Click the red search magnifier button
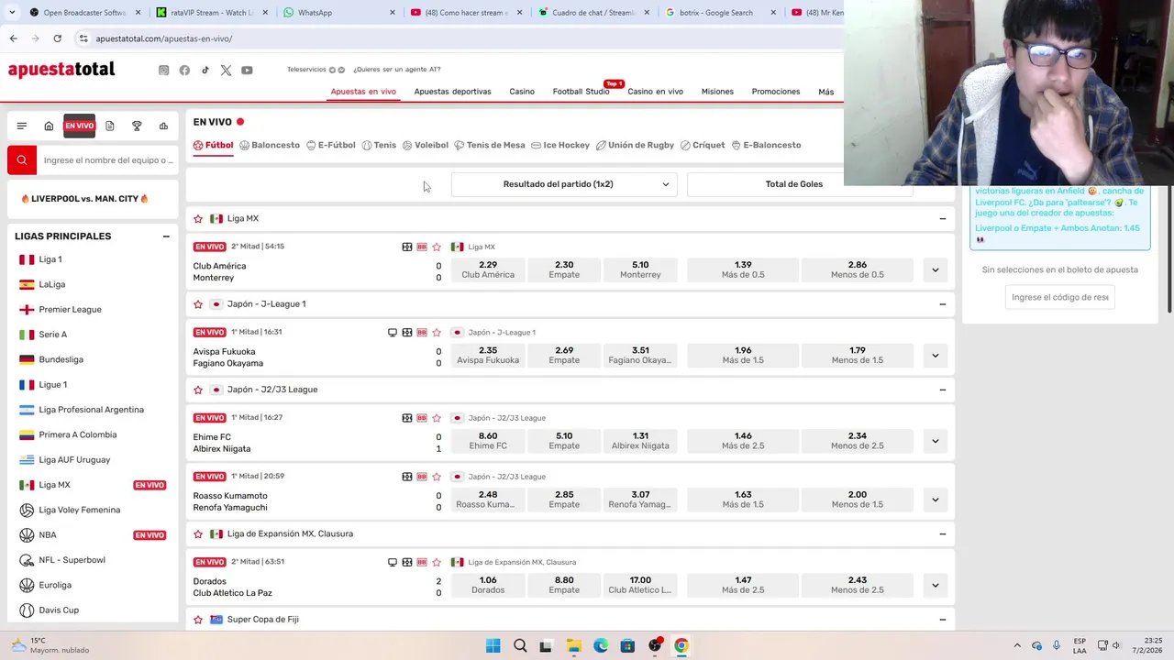The height and width of the screenshot is (660, 1174). [22, 159]
